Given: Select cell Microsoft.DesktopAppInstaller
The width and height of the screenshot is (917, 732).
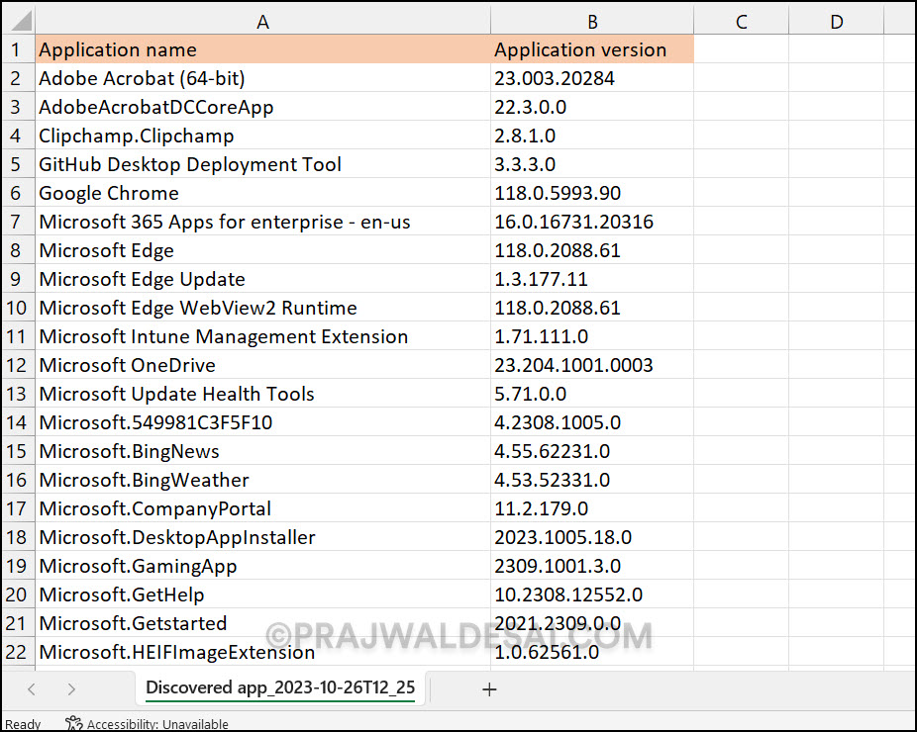Looking at the screenshot, I should pos(262,537).
